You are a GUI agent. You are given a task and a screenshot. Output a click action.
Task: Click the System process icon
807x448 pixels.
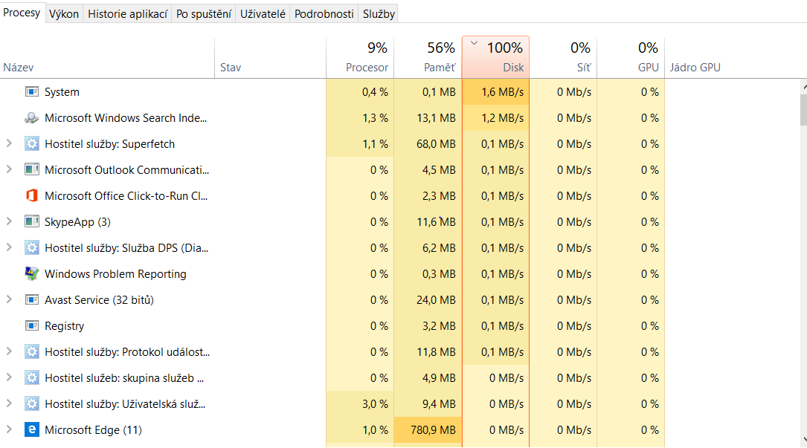(31, 92)
